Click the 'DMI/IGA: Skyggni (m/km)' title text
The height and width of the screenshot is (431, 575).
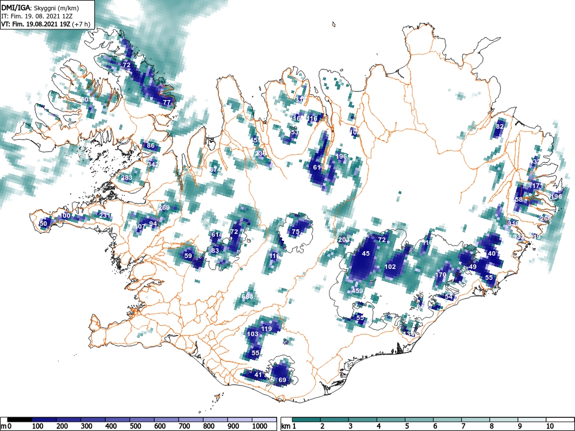click(40, 7)
